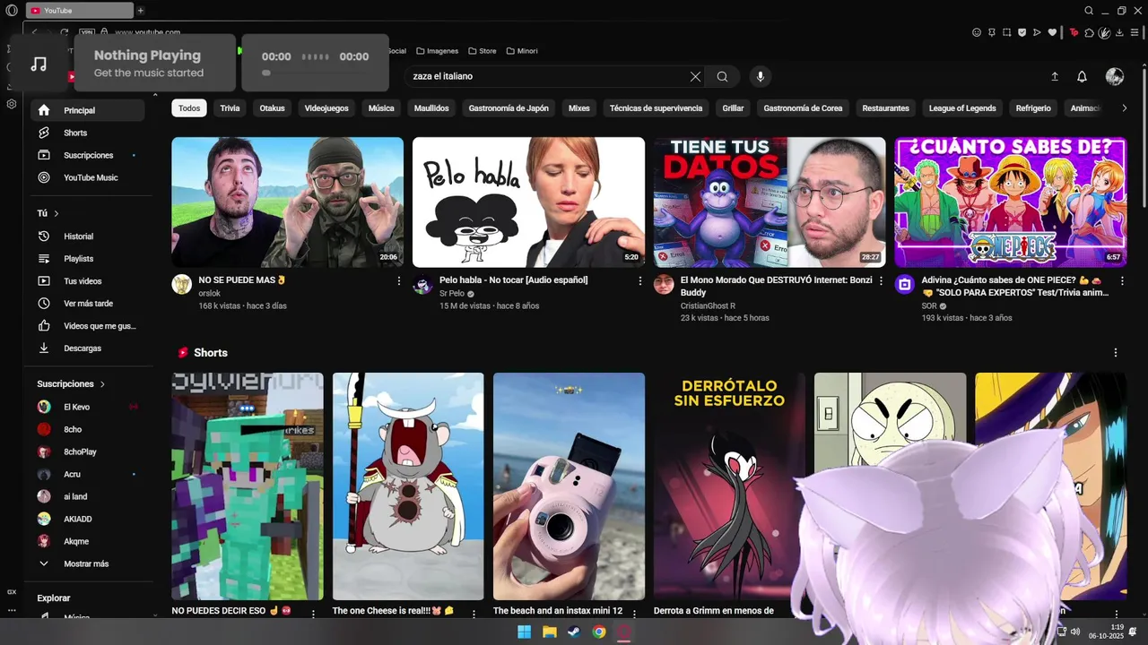The width and height of the screenshot is (1148, 645).
Task: Click the music player progress slider
Action: click(x=315, y=73)
